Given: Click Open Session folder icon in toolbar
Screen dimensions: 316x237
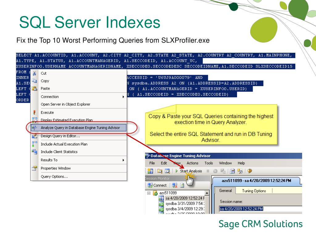Looking at the screenshot, I should pyautogui.click(x=160, y=171).
